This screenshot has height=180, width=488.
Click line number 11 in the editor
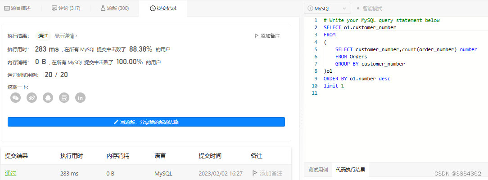(314, 93)
